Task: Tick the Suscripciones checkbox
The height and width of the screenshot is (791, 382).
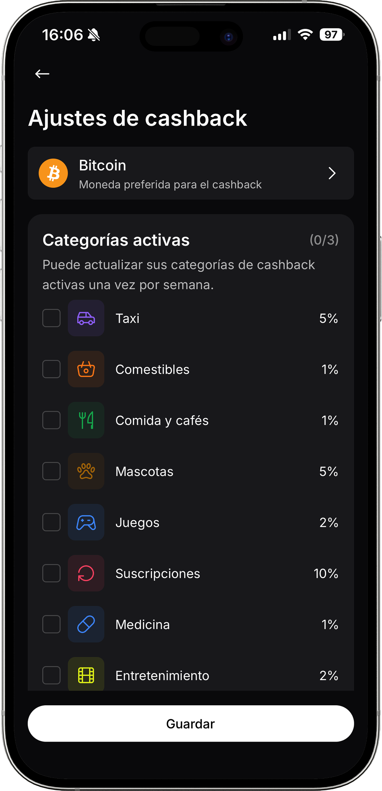Action: click(x=51, y=573)
